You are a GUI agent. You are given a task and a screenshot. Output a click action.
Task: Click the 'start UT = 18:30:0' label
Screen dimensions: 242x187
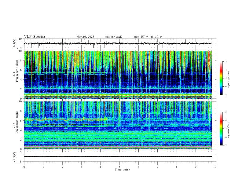tap(148, 37)
